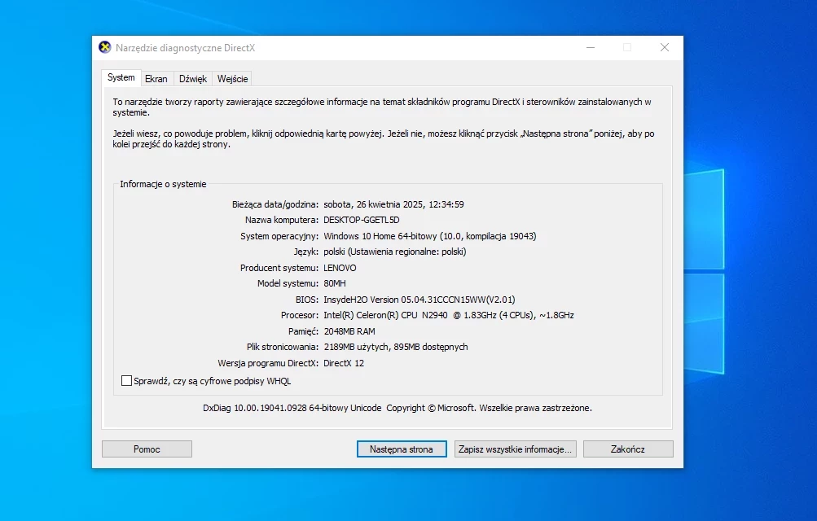
Task: Click the system model value 80MH
Action: coord(335,283)
